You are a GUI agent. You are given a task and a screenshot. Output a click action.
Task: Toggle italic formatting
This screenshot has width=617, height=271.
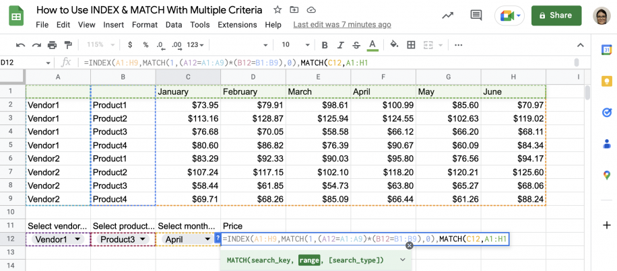pyautogui.click(x=341, y=45)
